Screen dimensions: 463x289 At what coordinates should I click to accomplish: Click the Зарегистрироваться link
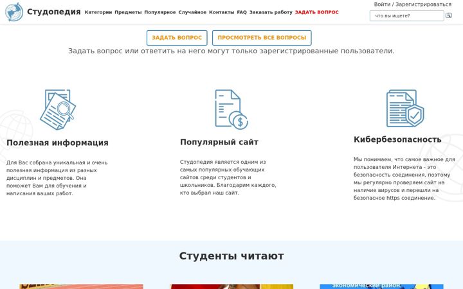pos(423,4)
